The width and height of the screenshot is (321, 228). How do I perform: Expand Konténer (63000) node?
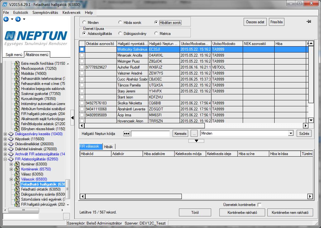click(x=11, y=164)
